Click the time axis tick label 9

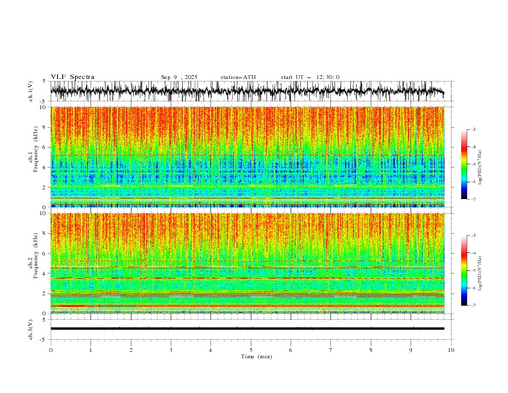pyautogui.click(x=411, y=350)
